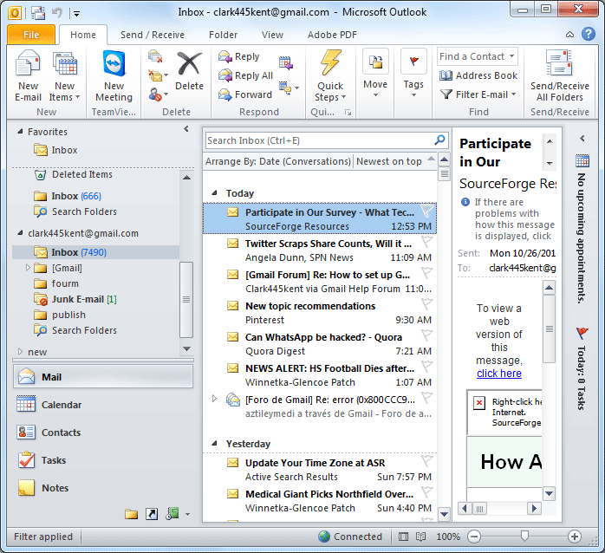Switch to Contacts view
Viewport: 605px width, 553px height.
click(103, 433)
